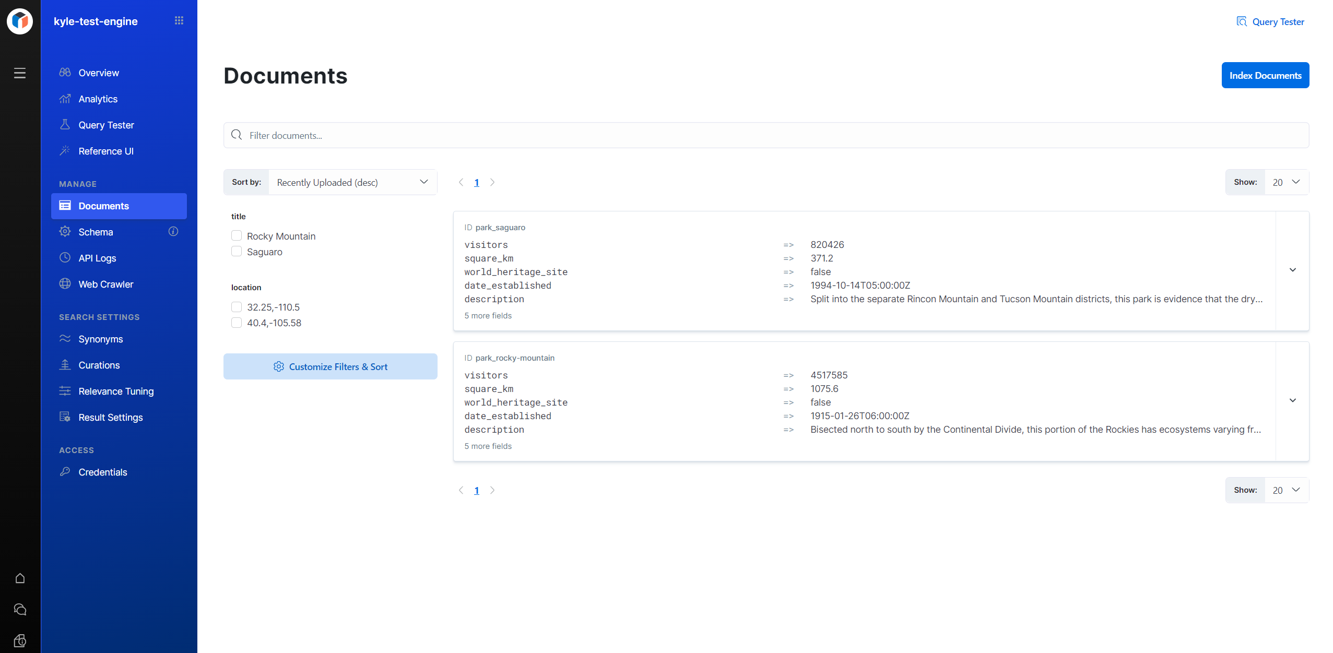Open the apps grid icon beside engine name
The width and height of the screenshot is (1333, 653).
coord(179,21)
